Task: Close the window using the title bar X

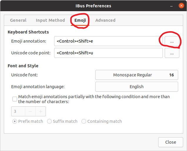Action: click(x=180, y=6)
